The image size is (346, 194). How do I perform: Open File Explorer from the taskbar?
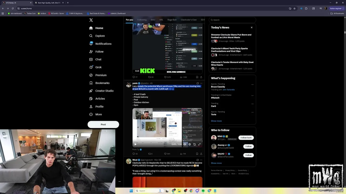(179, 191)
